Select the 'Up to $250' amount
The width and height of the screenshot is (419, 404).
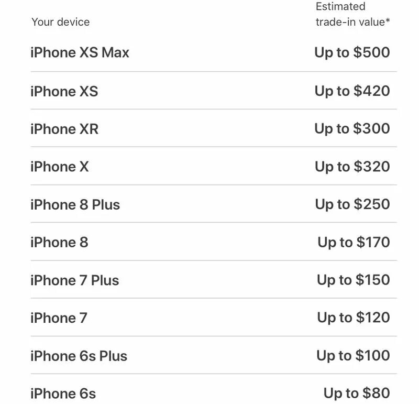[352, 204]
